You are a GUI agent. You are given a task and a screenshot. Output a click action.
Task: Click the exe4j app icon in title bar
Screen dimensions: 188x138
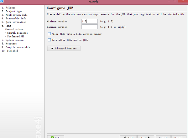(2, 1)
